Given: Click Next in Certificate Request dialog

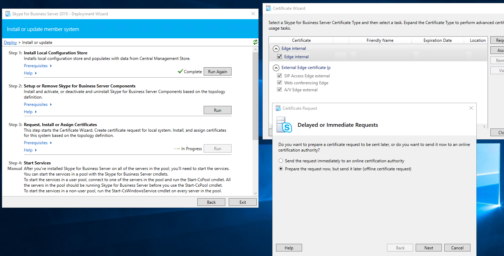Looking at the screenshot, I should [x=429, y=248].
